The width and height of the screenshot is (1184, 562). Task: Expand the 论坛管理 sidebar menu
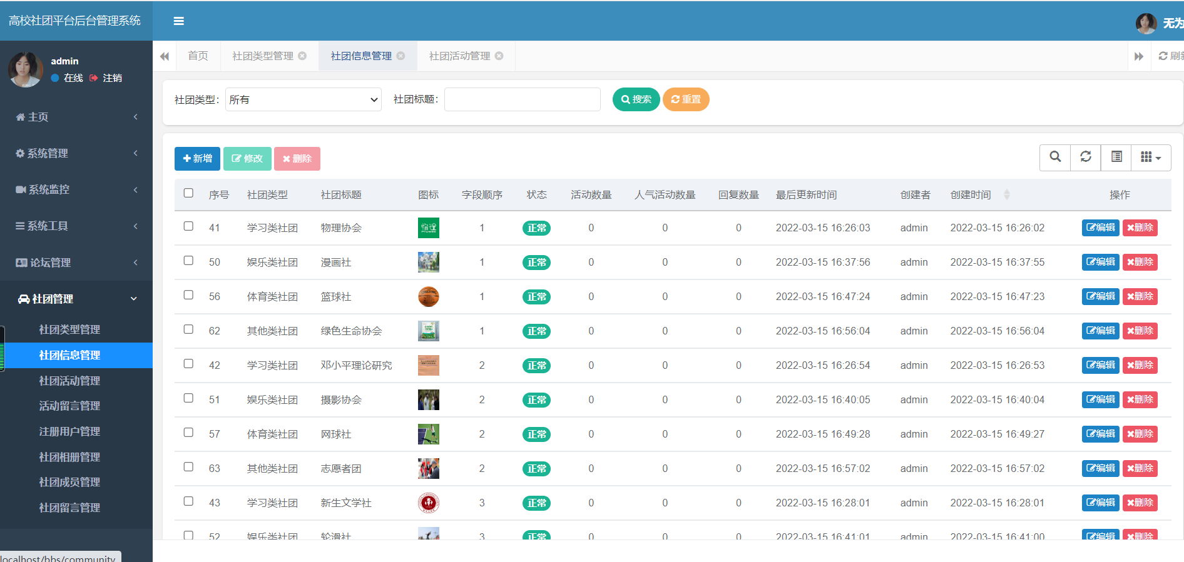coord(76,263)
